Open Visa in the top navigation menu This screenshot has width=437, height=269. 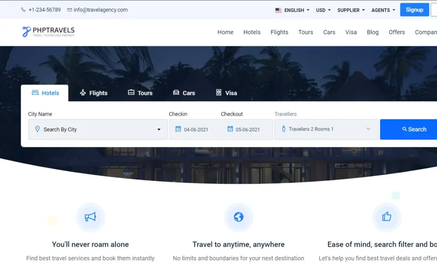click(x=351, y=32)
